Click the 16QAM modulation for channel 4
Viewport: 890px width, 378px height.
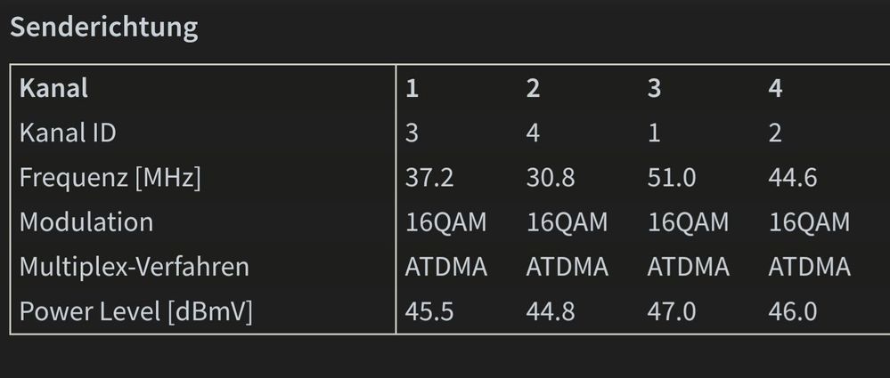point(810,222)
